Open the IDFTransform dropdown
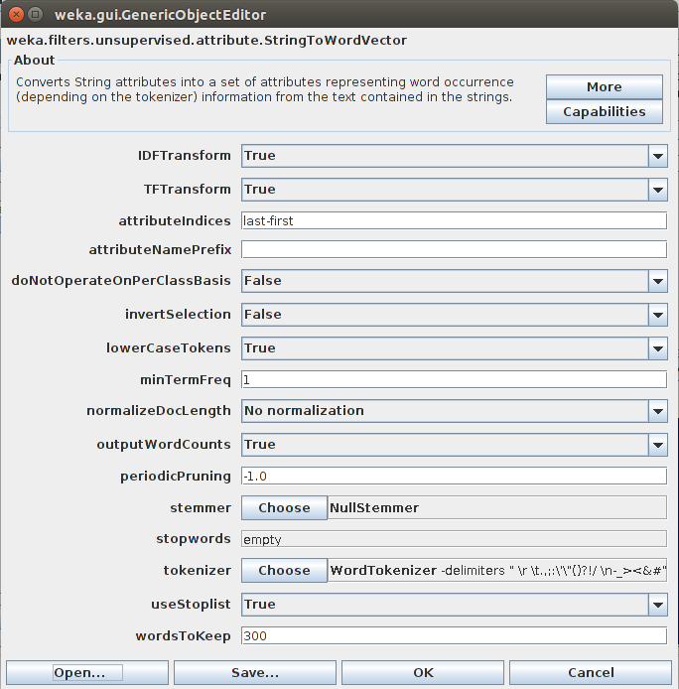This screenshot has height=689, width=679. tap(455, 156)
